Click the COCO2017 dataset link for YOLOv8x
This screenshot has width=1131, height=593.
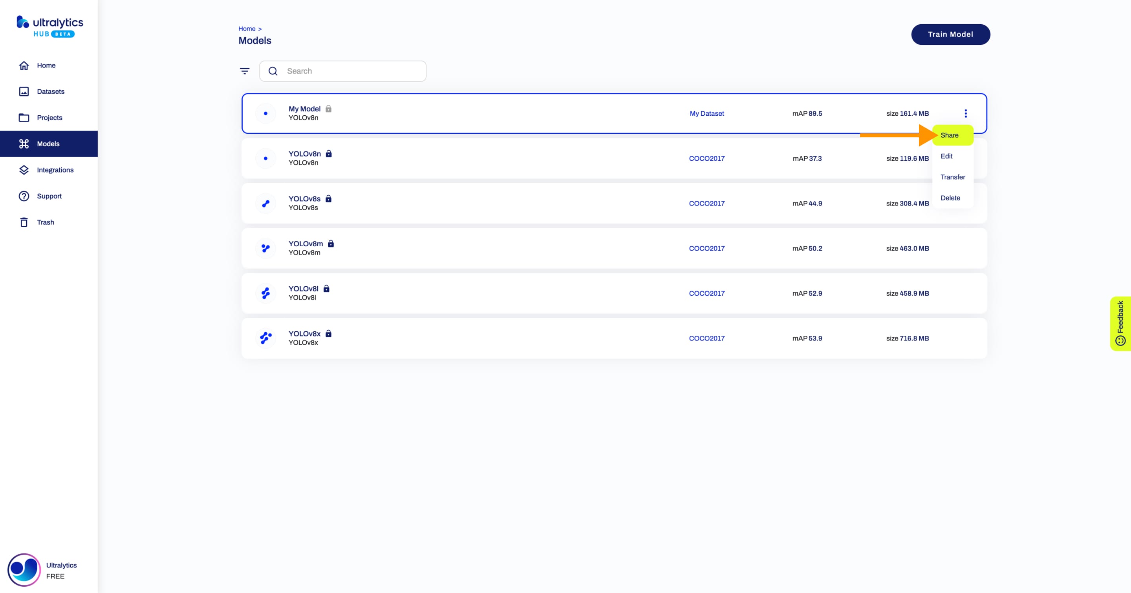click(x=706, y=338)
